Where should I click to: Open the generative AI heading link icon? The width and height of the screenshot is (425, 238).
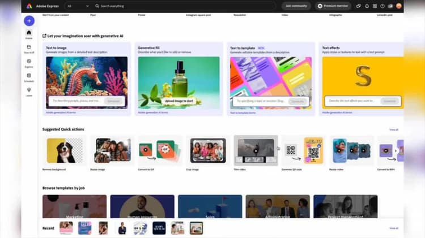(44, 36)
